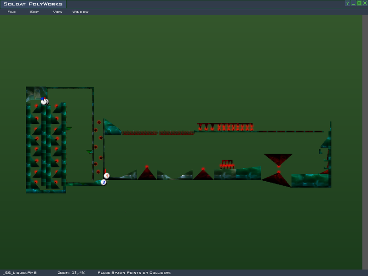Click the red pyramid polygon left of spawn row

147,173
